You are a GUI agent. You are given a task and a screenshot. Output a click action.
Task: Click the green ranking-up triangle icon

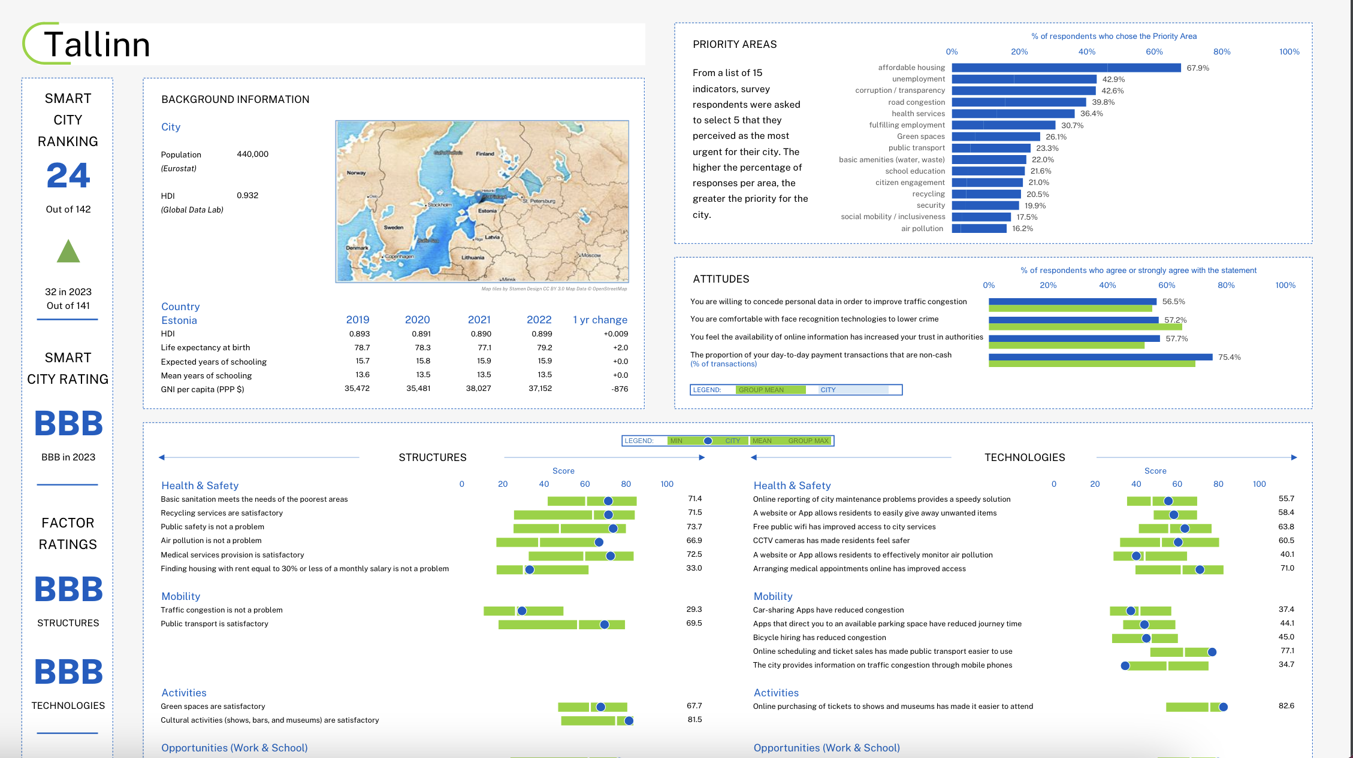(x=68, y=251)
